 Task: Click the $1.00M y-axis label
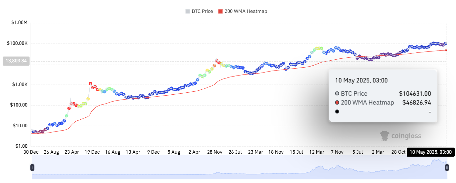(x=19, y=23)
